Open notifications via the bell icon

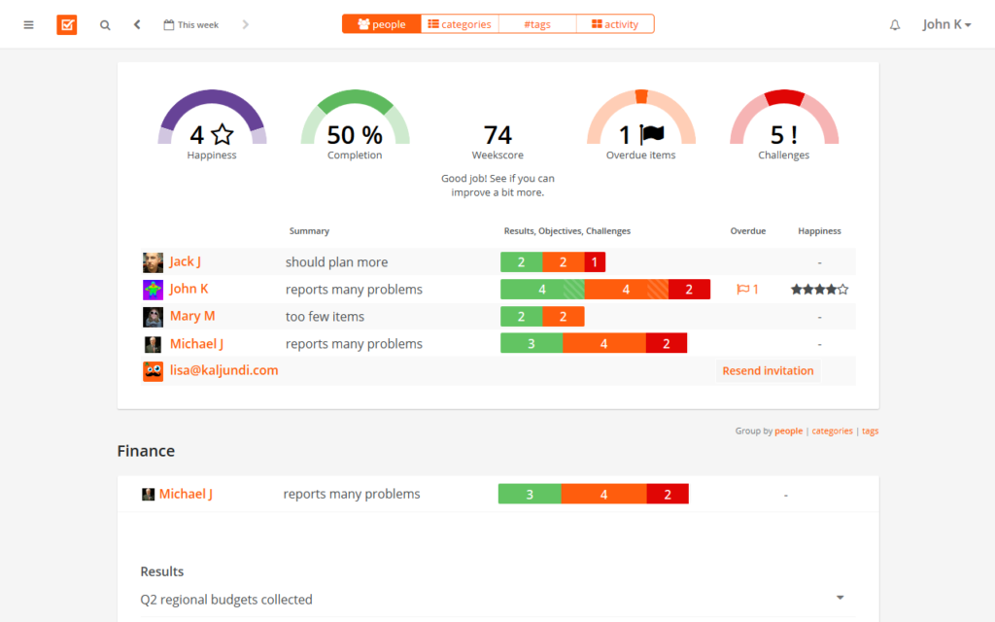click(x=894, y=25)
